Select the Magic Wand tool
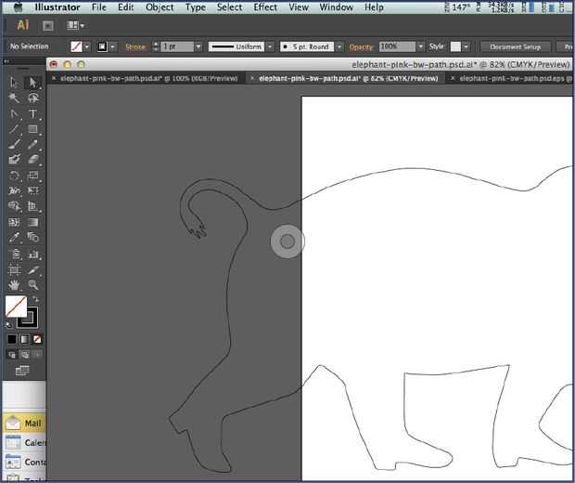Viewport: 575px width, 483px height. 15,98
